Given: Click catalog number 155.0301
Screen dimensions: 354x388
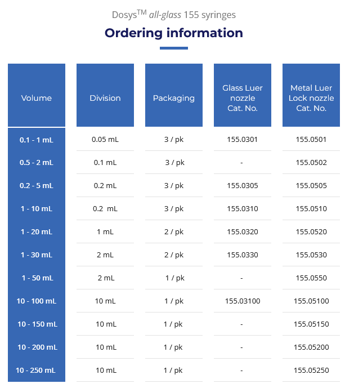Looking at the screenshot, I should pos(243,140).
